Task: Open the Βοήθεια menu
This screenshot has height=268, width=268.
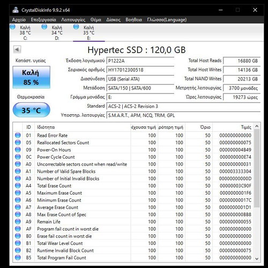Action: (x=133, y=20)
